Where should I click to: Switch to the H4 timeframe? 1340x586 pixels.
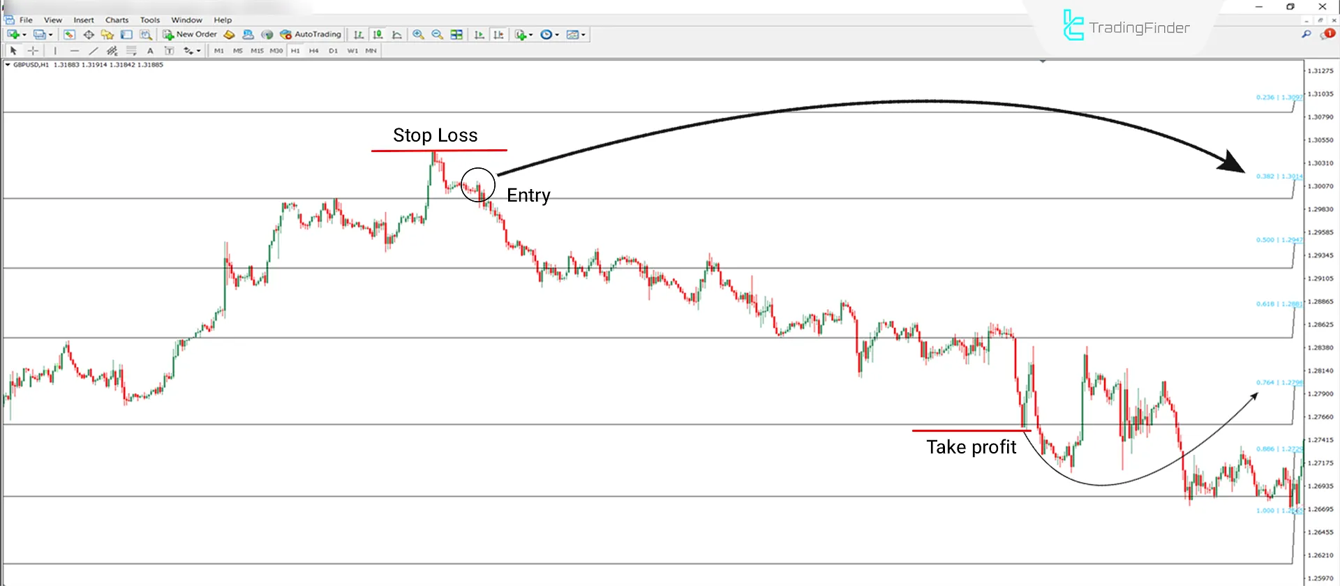tap(313, 51)
